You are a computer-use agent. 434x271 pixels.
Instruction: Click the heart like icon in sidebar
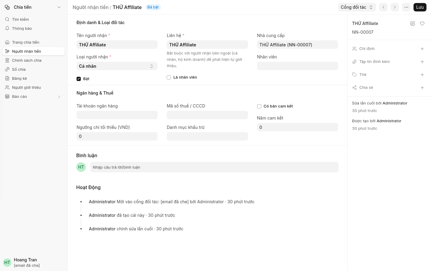tap(422, 23)
